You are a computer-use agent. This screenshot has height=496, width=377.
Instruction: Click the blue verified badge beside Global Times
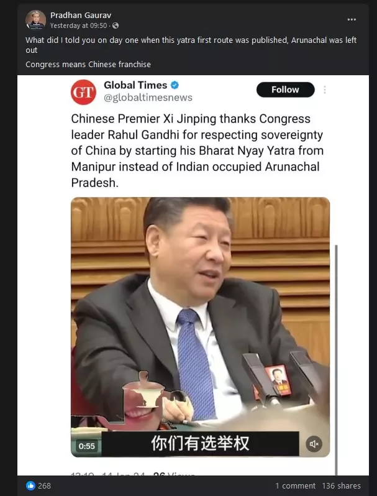point(175,85)
